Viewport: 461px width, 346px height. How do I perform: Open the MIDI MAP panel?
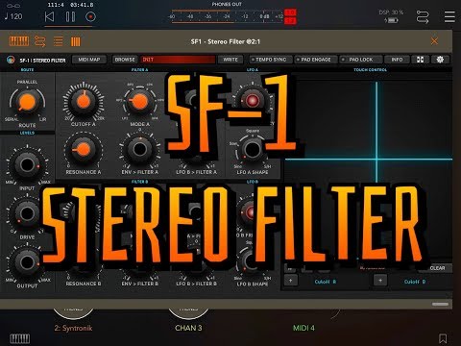[89, 60]
